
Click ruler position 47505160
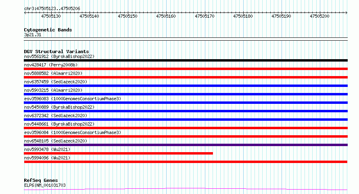tap(166, 16)
